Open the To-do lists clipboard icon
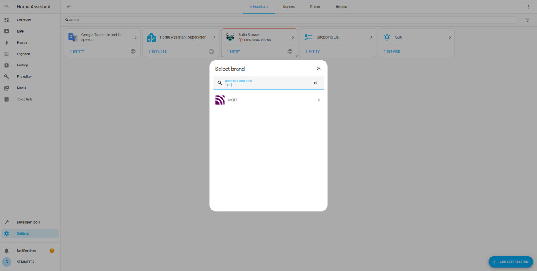Viewport: 537px width, 271px height. click(6, 100)
